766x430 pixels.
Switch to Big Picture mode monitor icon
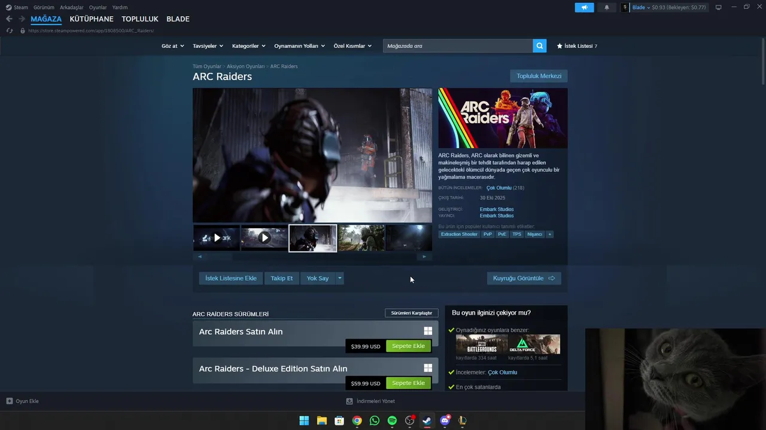coord(718,7)
